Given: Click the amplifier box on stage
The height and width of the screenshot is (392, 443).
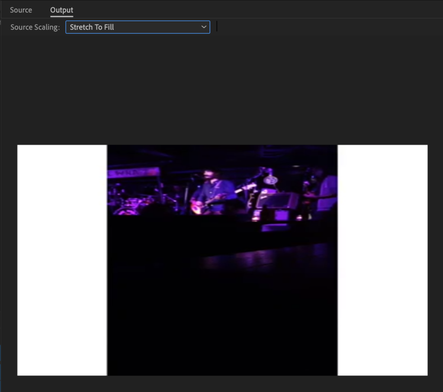Looking at the screenshot, I should pos(277,201).
